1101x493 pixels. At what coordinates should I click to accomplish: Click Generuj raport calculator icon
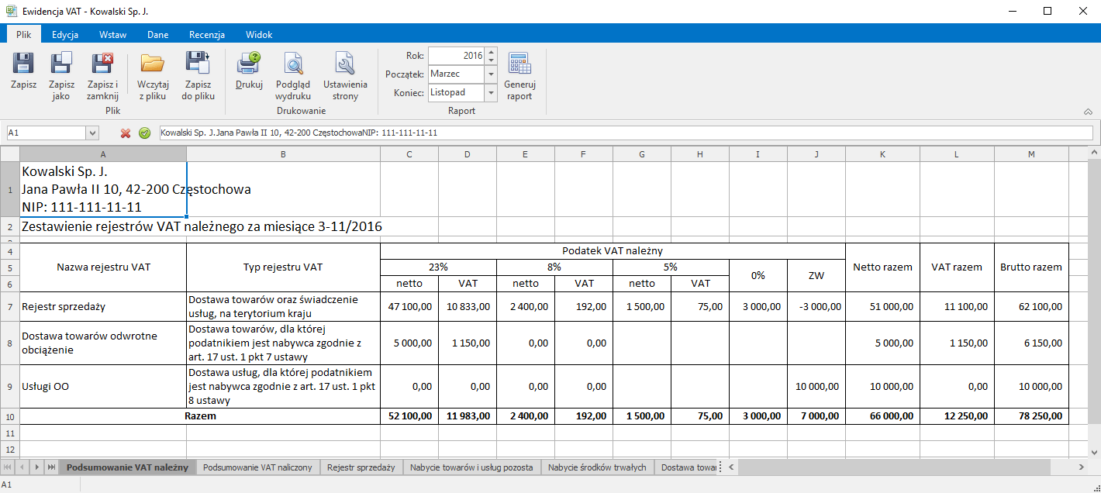pos(519,64)
